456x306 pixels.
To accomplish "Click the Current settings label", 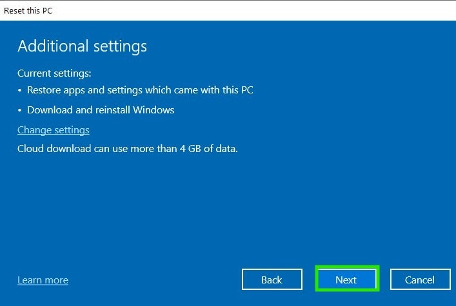I will (x=54, y=73).
